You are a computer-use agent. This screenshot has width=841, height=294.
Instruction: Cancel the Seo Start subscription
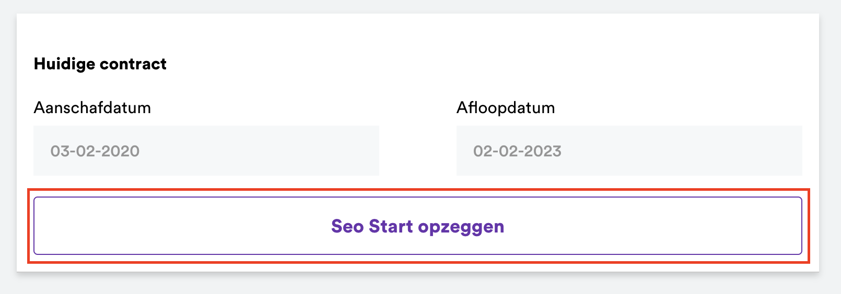pos(417,226)
